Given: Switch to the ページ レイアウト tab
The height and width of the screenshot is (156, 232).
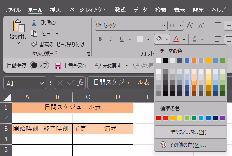Looking at the screenshot, I should click(x=87, y=10).
